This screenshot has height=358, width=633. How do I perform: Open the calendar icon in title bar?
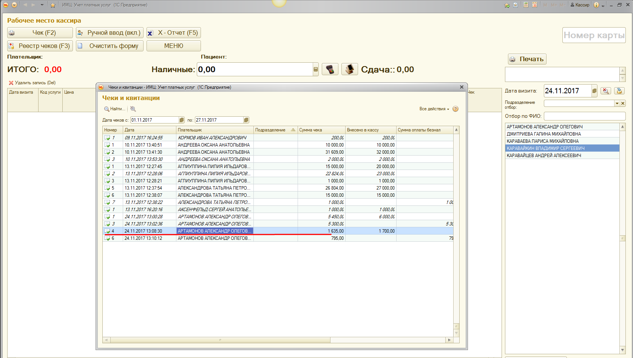pos(535,5)
